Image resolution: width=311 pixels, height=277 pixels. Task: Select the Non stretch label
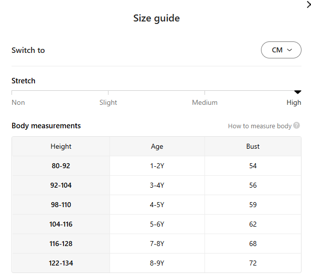[18, 102]
